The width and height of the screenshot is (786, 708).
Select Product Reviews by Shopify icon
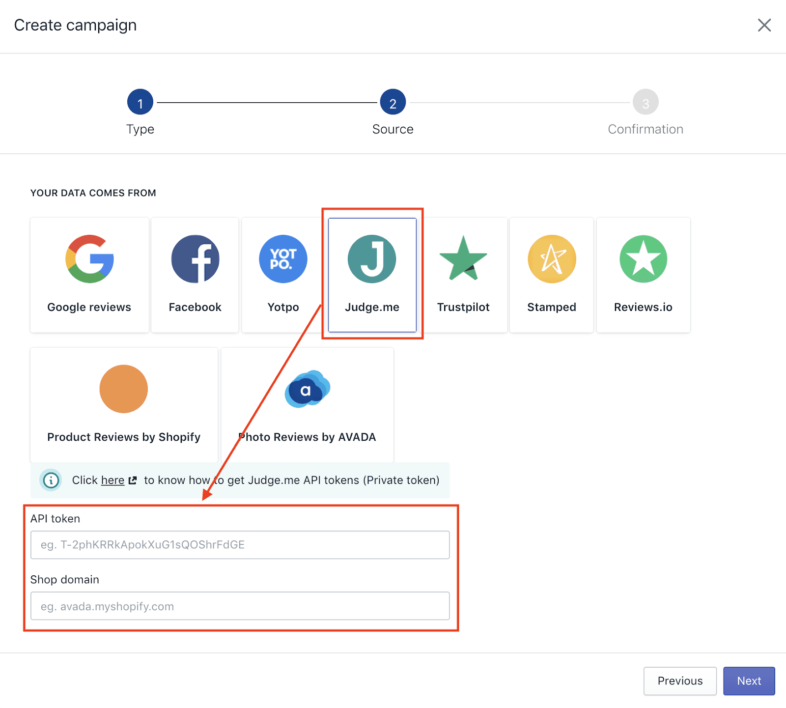click(x=124, y=389)
